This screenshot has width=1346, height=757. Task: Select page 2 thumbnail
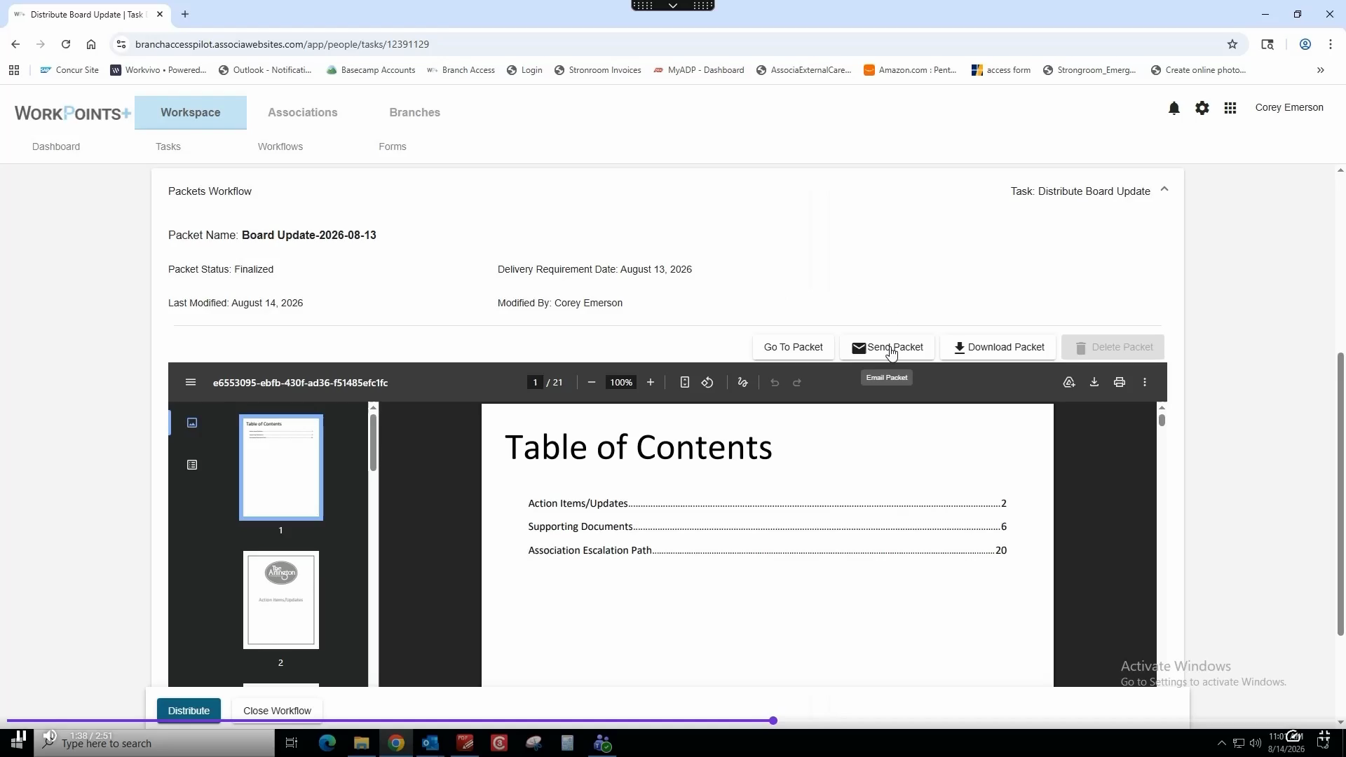[281, 600]
